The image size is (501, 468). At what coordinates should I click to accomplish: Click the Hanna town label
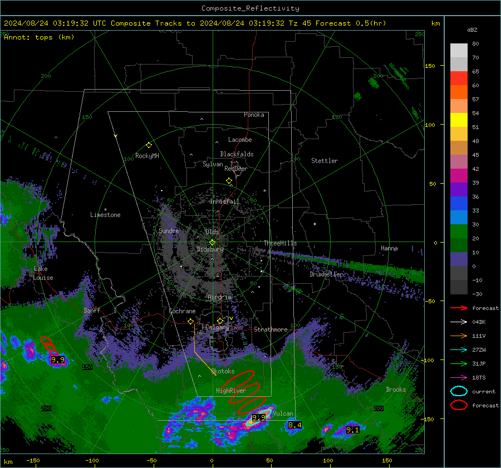coord(389,248)
